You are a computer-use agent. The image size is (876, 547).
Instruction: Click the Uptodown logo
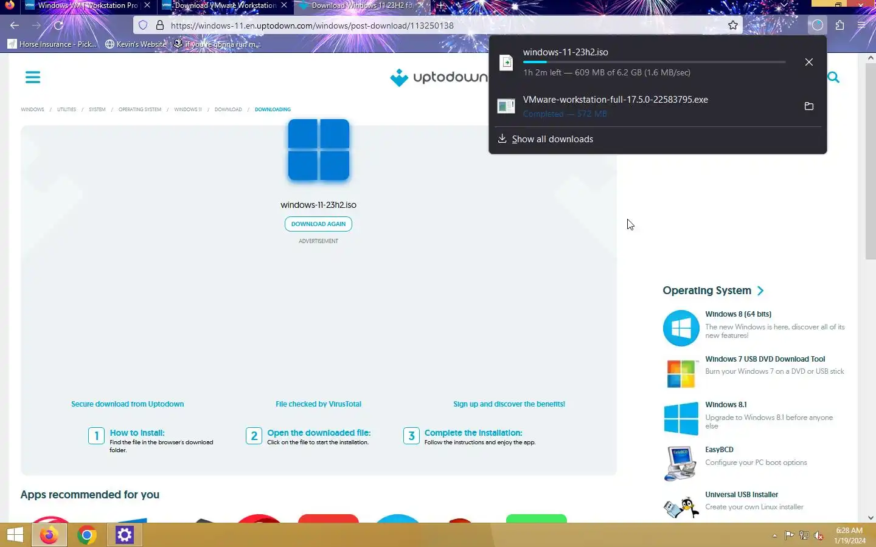point(439,77)
